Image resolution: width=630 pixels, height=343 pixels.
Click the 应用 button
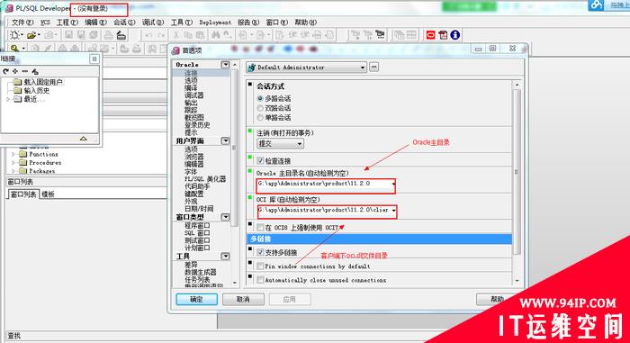click(x=290, y=299)
